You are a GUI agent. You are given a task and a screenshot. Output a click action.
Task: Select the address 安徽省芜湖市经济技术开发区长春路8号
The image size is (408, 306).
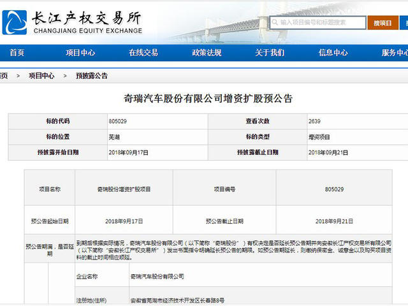tap(177, 300)
